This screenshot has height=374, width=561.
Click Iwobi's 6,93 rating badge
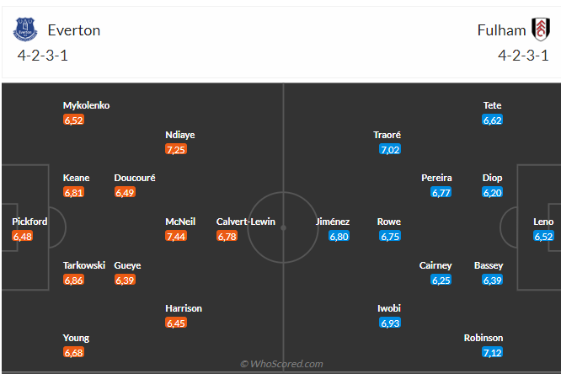[x=390, y=323]
